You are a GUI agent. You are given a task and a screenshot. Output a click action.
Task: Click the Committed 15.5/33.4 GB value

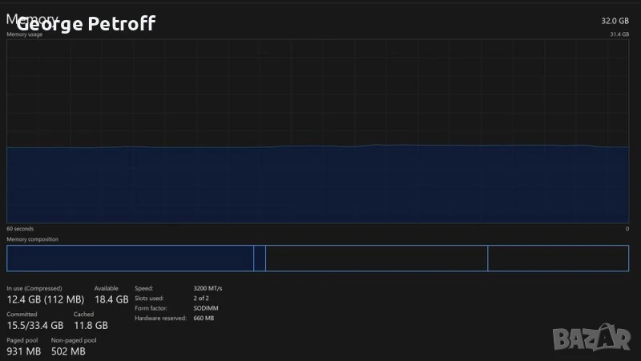pos(34,326)
